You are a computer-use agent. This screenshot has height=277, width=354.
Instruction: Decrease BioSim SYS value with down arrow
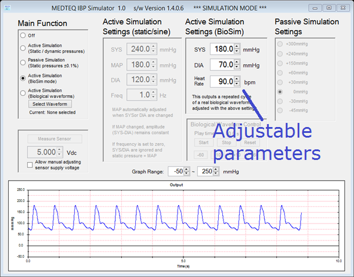tap(237, 52)
